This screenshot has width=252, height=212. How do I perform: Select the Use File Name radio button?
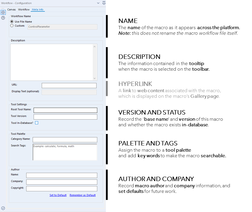(12, 21)
